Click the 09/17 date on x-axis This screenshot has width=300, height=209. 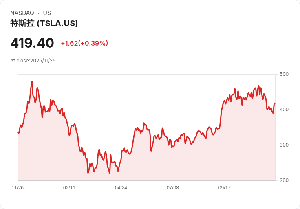coord(225,188)
